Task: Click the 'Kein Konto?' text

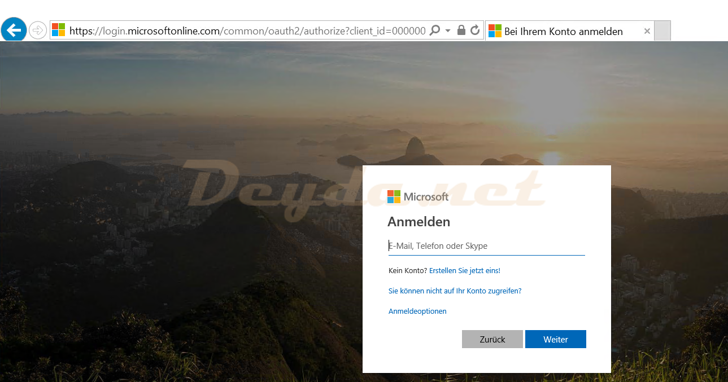Action: point(408,271)
